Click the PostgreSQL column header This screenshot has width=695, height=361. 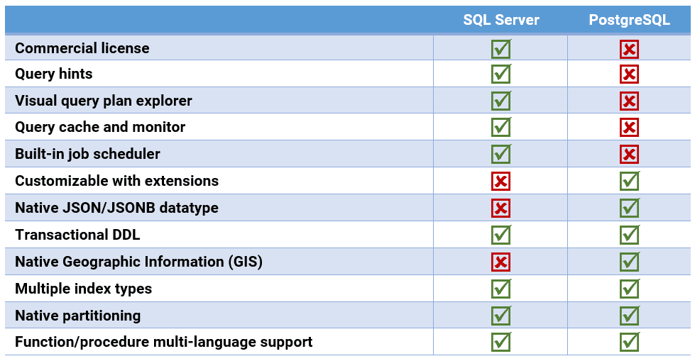tap(629, 20)
